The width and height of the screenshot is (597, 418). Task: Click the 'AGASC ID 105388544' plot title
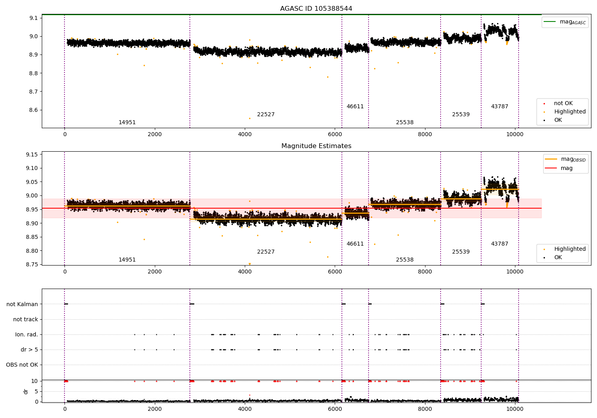(316, 9)
